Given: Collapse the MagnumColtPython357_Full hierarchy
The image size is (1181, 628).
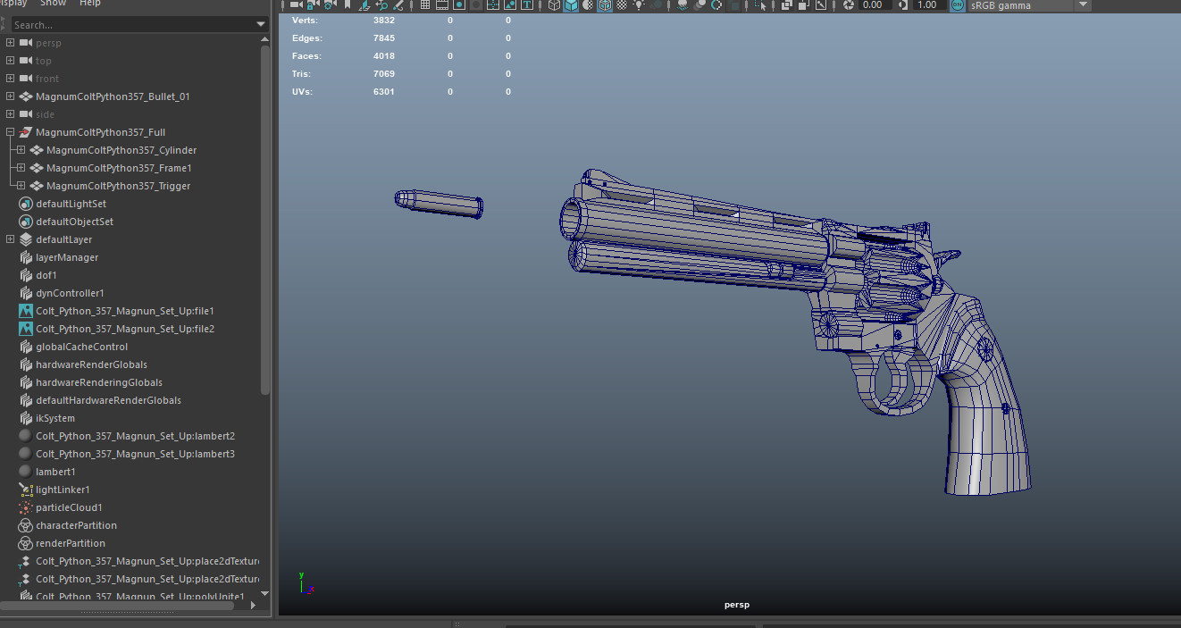Looking at the screenshot, I should point(9,131).
